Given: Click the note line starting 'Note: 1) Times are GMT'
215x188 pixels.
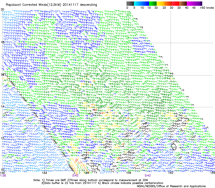Looking at the screenshot, I should pyautogui.click(x=90, y=180).
